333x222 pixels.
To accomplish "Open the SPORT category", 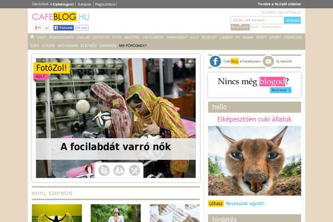I will click(275, 37).
